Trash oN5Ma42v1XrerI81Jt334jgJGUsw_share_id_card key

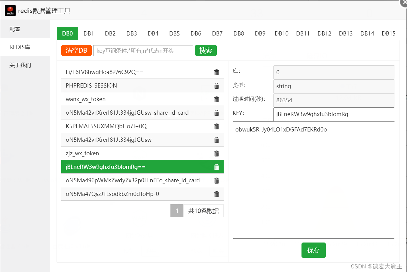(x=216, y=113)
